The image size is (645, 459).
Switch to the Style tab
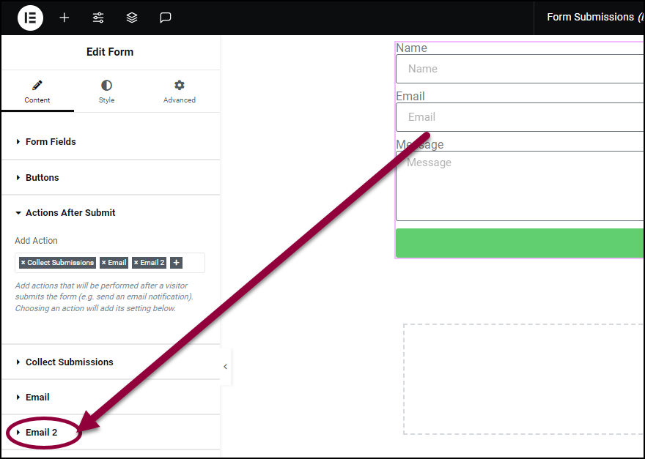tap(106, 92)
